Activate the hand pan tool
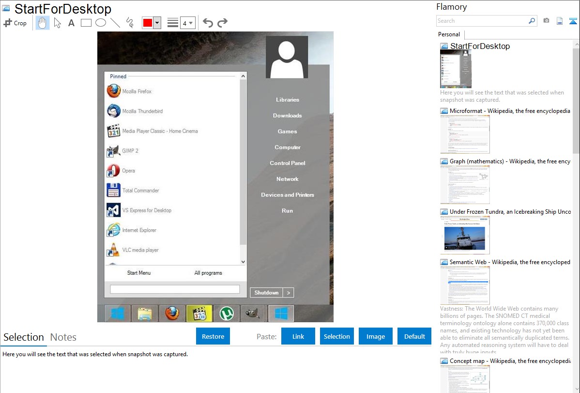 42,23
